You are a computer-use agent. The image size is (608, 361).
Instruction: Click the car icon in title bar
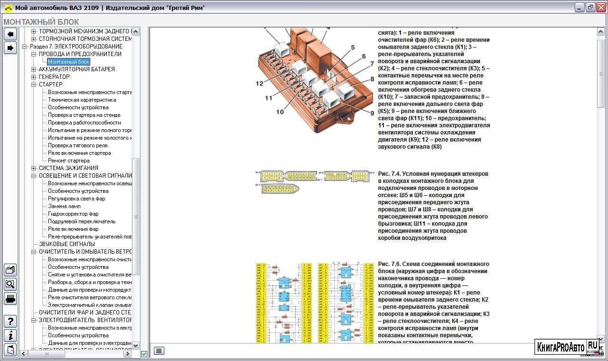pyautogui.click(x=8, y=8)
